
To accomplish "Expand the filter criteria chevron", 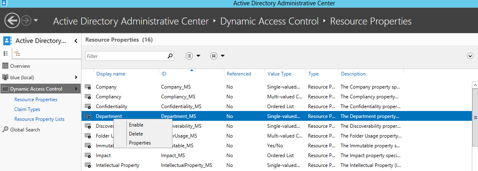I will pyautogui.click(x=470, y=56).
